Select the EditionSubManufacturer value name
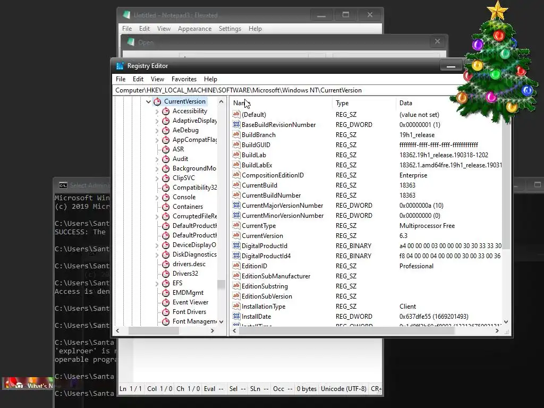 pyautogui.click(x=276, y=276)
